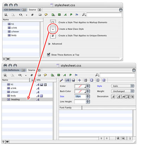Click the trash icon below the Font Family list
The image size is (141, 148).
tap(130, 138)
